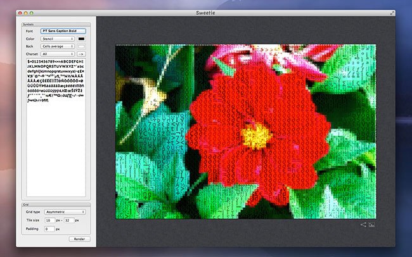
Task: Pick the black symbol color swatch
Action: (81, 39)
